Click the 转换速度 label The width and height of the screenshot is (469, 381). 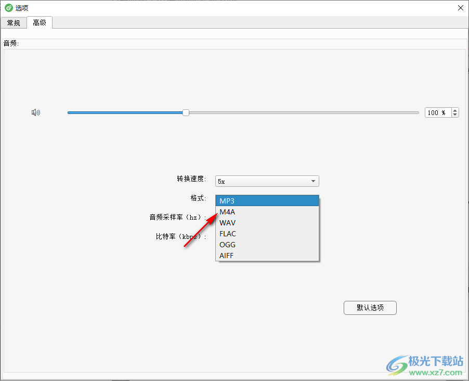[191, 179]
